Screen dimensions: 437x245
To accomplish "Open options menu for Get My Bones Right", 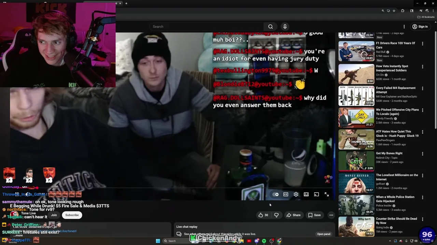I will [423, 154].
